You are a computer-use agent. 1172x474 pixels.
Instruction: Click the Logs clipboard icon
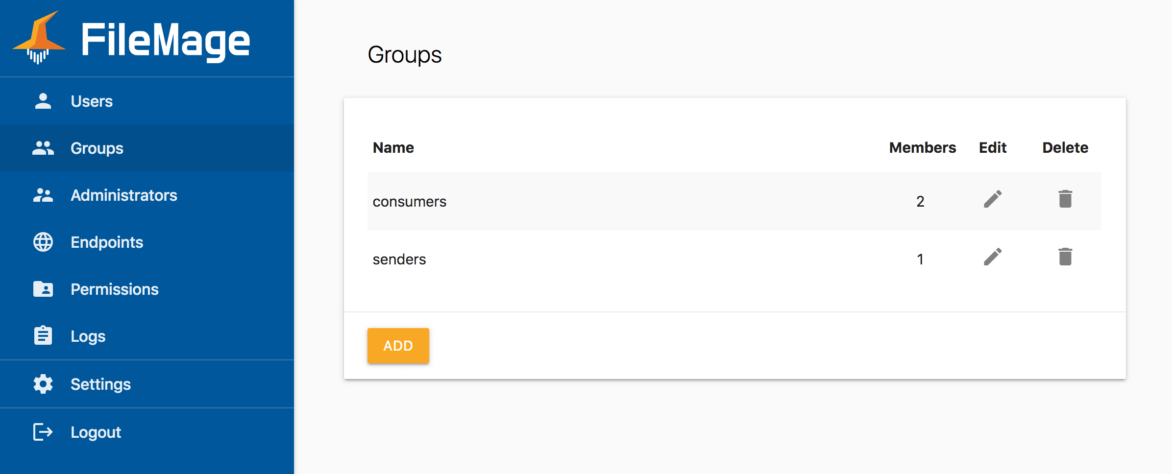tap(43, 336)
